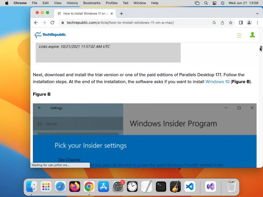Open the Window menu
This screenshot has height=197, width=263.
tap(140, 3)
